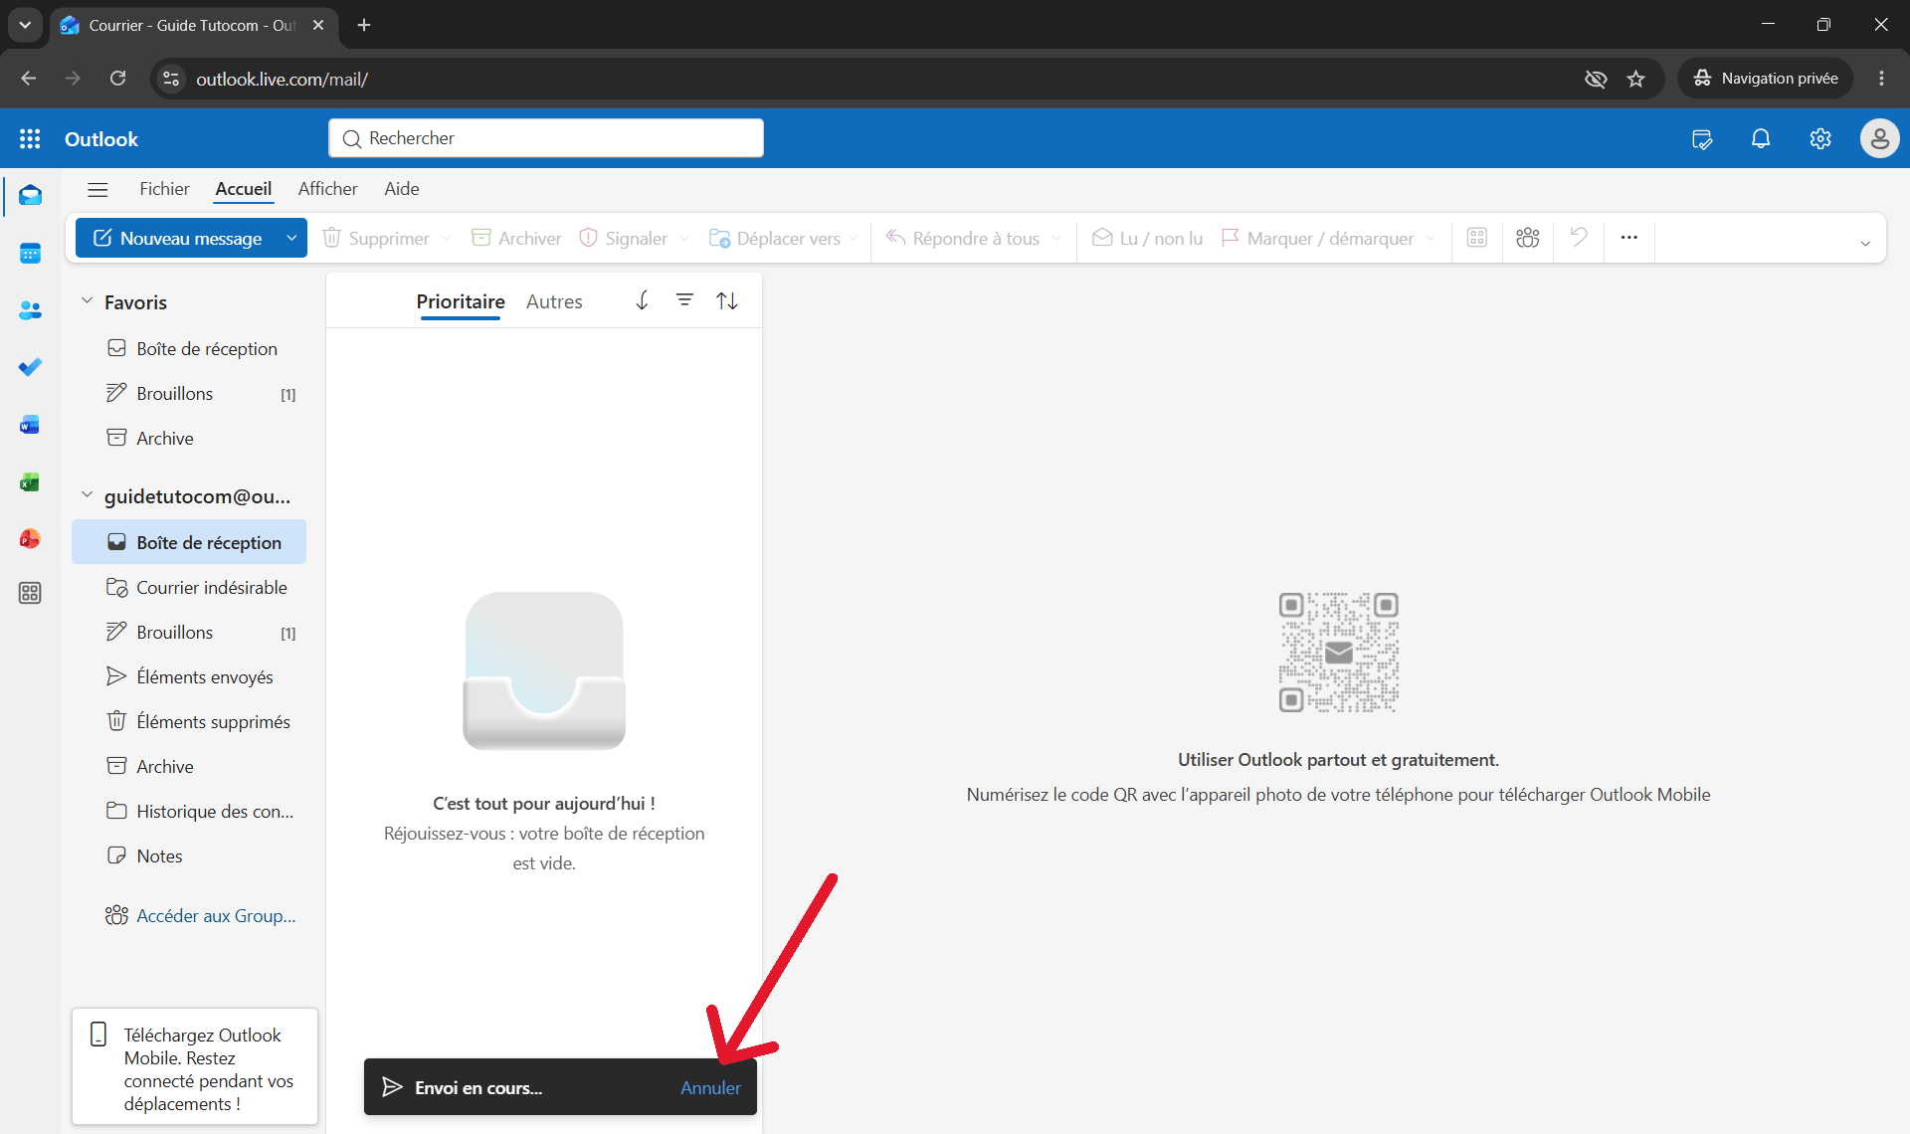Open the notifications bell
Image resolution: width=1910 pixels, height=1134 pixels.
point(1761,139)
